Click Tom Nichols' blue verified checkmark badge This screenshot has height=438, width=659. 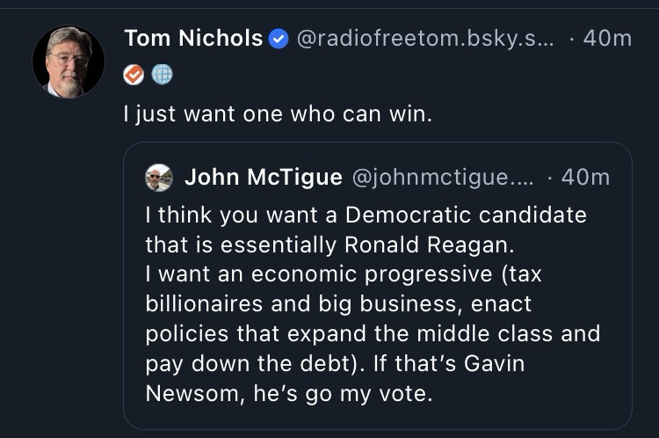pyautogui.click(x=279, y=39)
